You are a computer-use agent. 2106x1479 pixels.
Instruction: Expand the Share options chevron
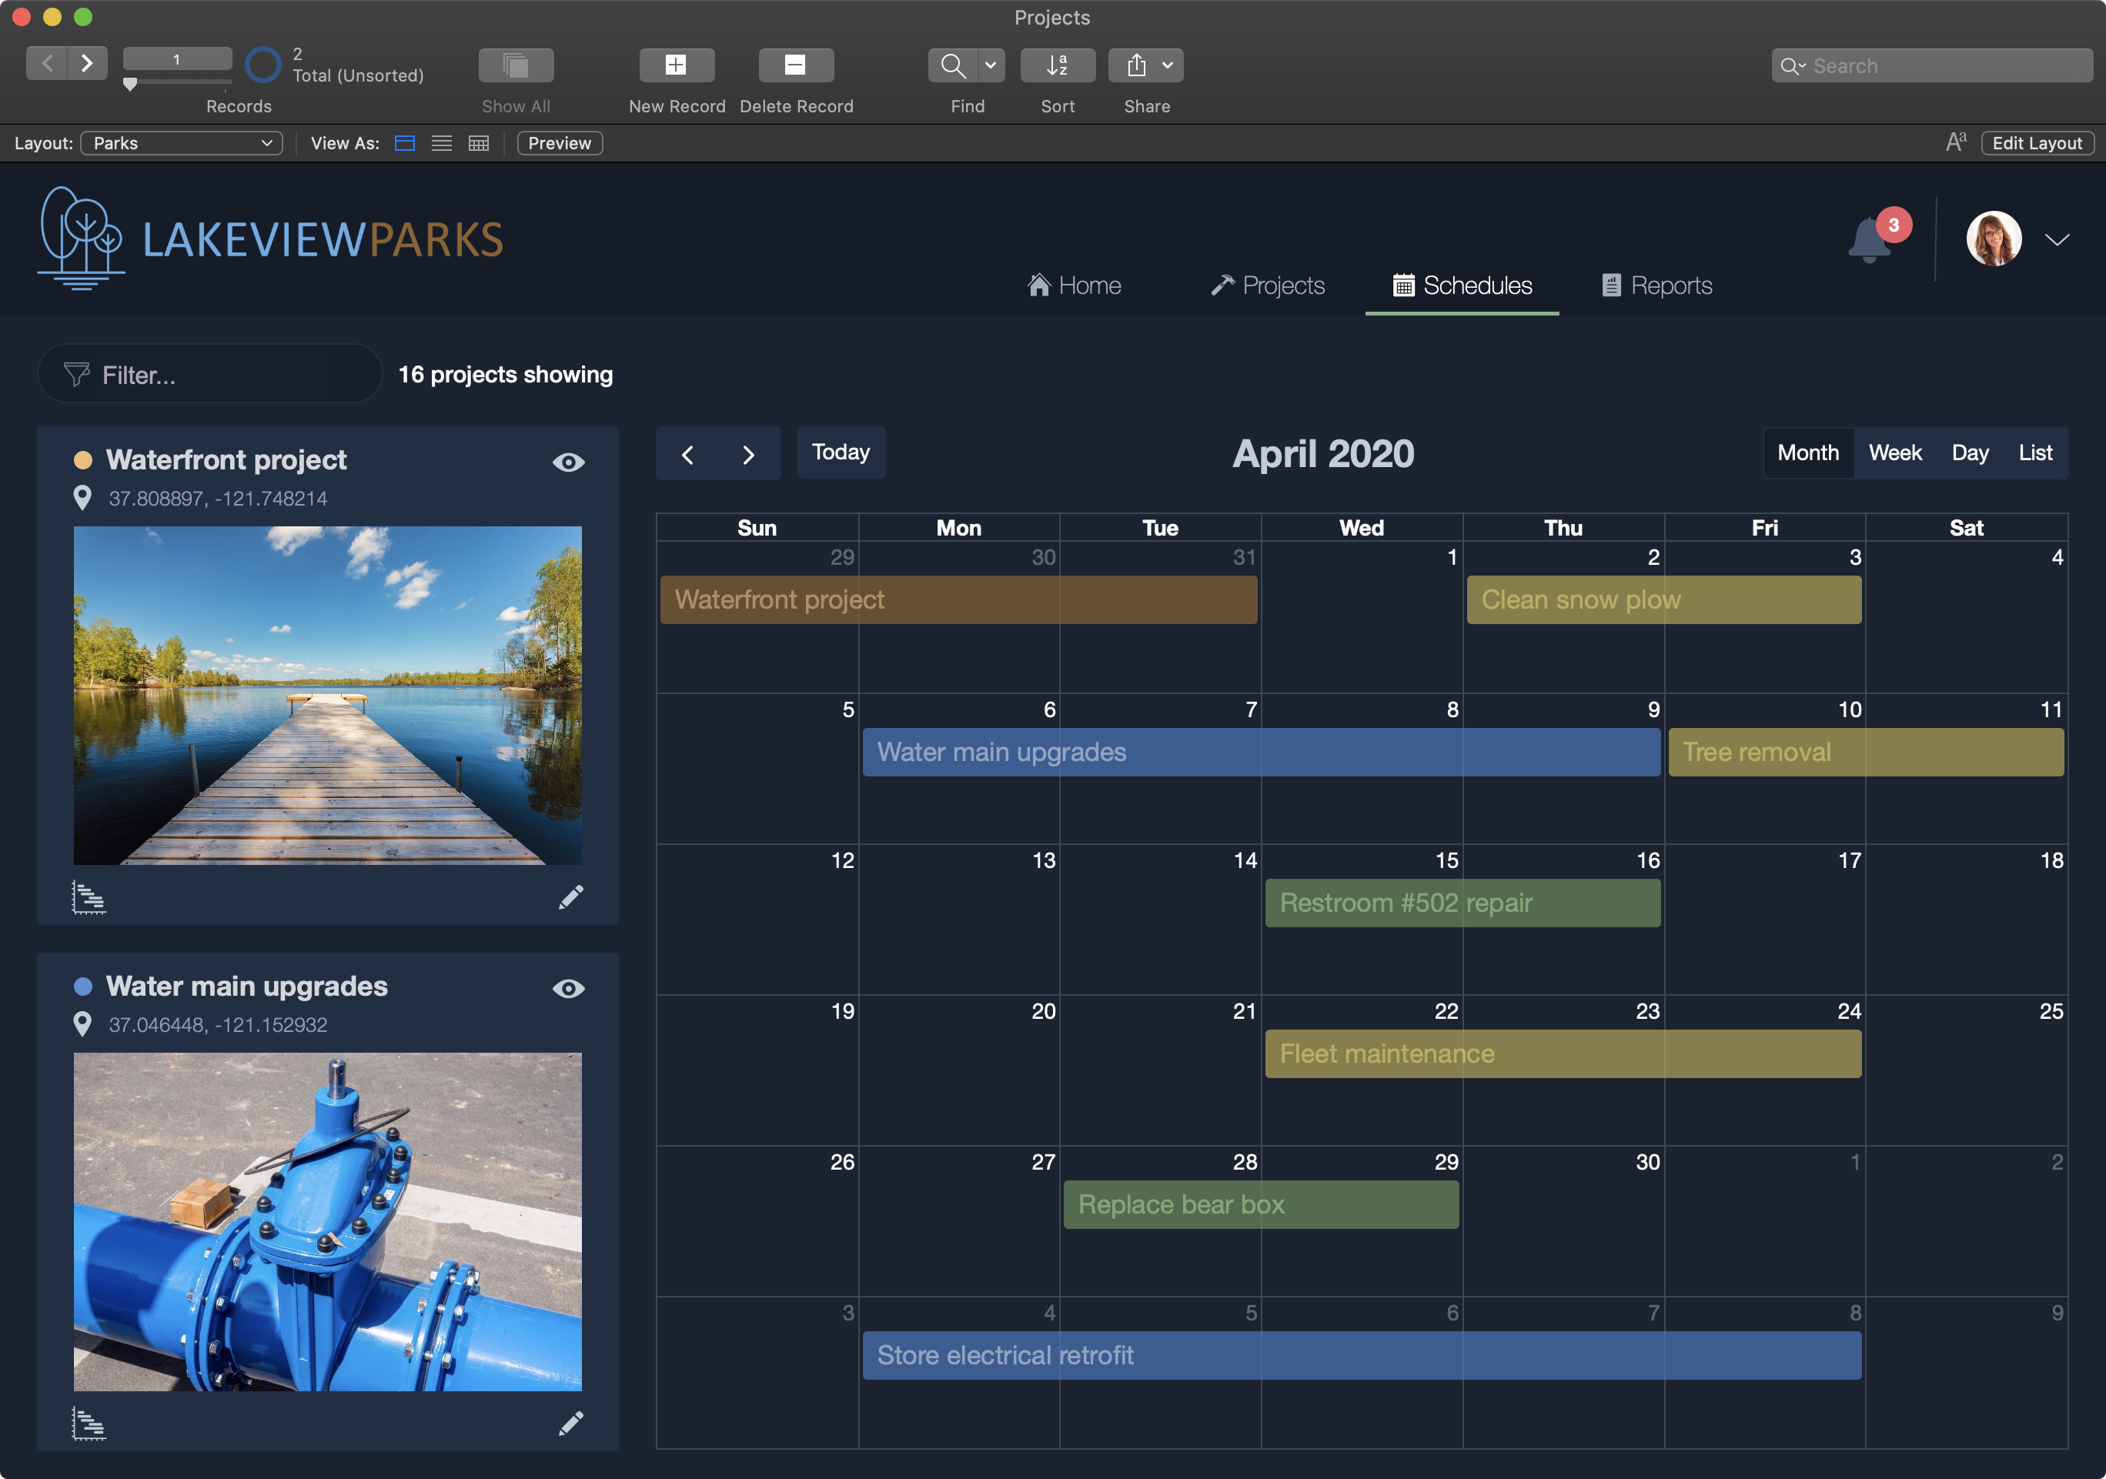point(1167,64)
